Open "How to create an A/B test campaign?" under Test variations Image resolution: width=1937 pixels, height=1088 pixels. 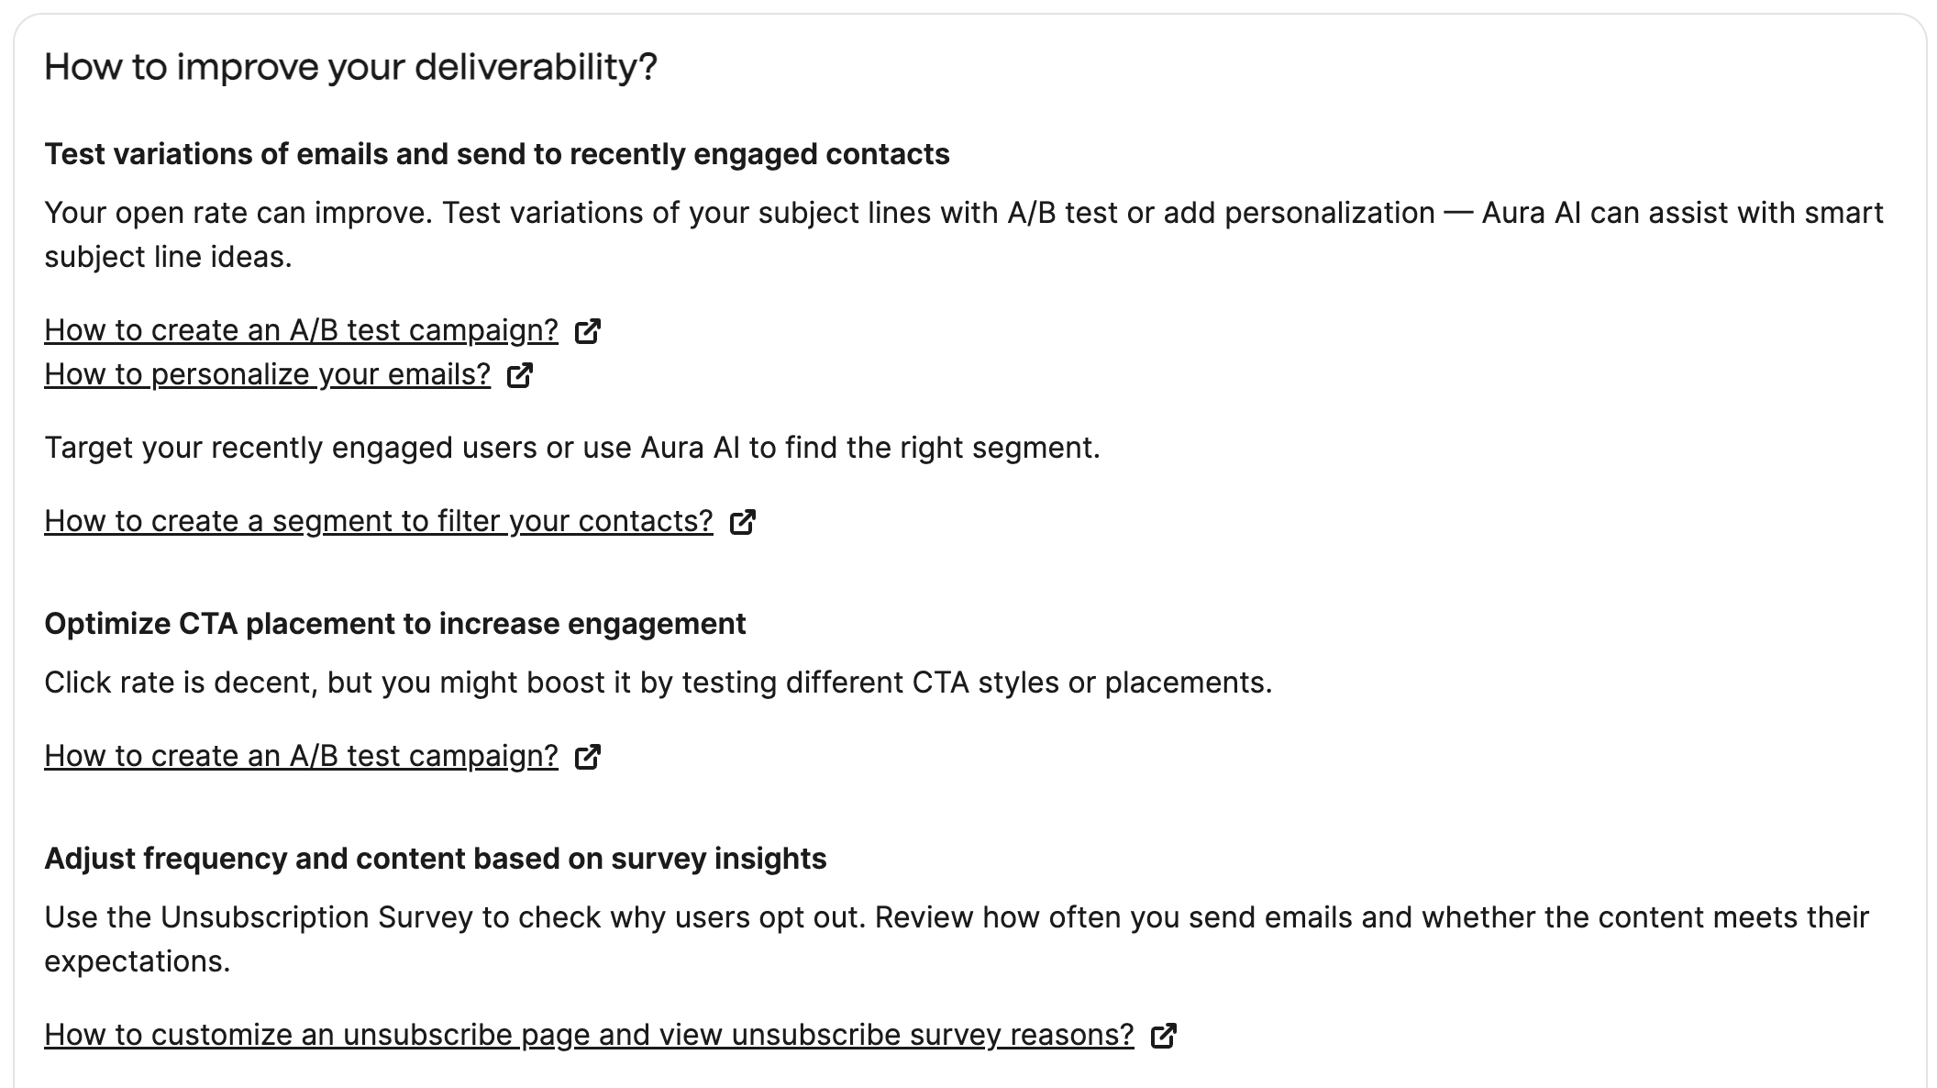pos(301,330)
